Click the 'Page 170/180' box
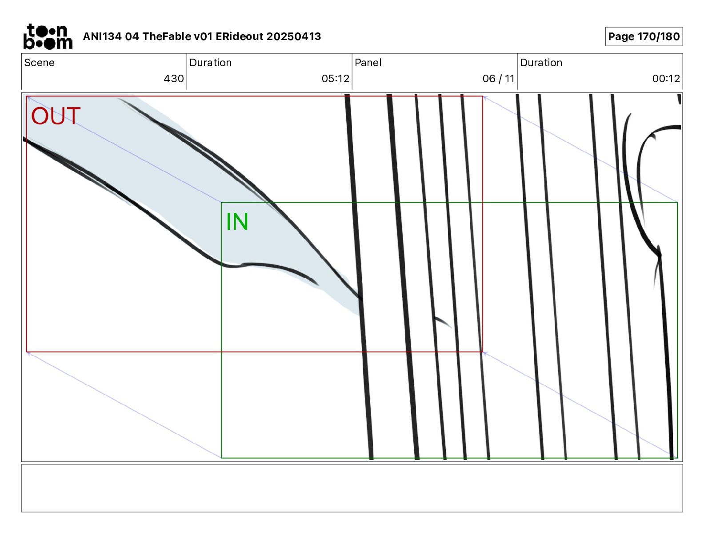The width and height of the screenshot is (704, 544). click(644, 36)
